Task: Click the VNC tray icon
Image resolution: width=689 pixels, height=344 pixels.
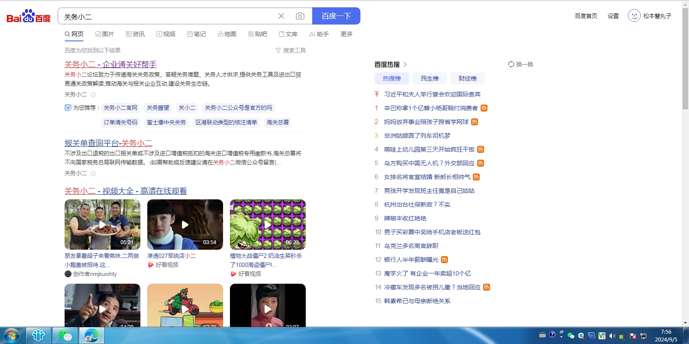Action: coord(602,336)
